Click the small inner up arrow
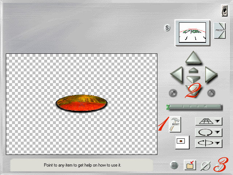 tap(194, 70)
